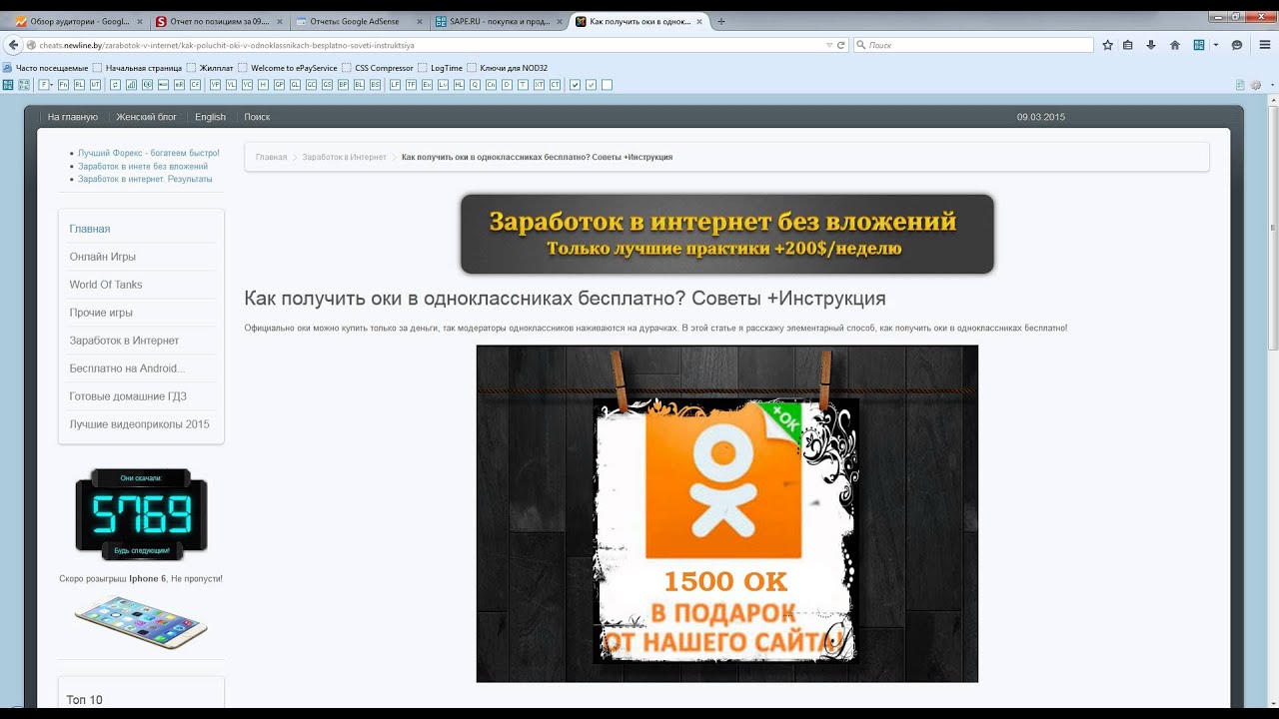Click the 'BS' toolbar button
1279x719 pixels.
tap(375, 85)
